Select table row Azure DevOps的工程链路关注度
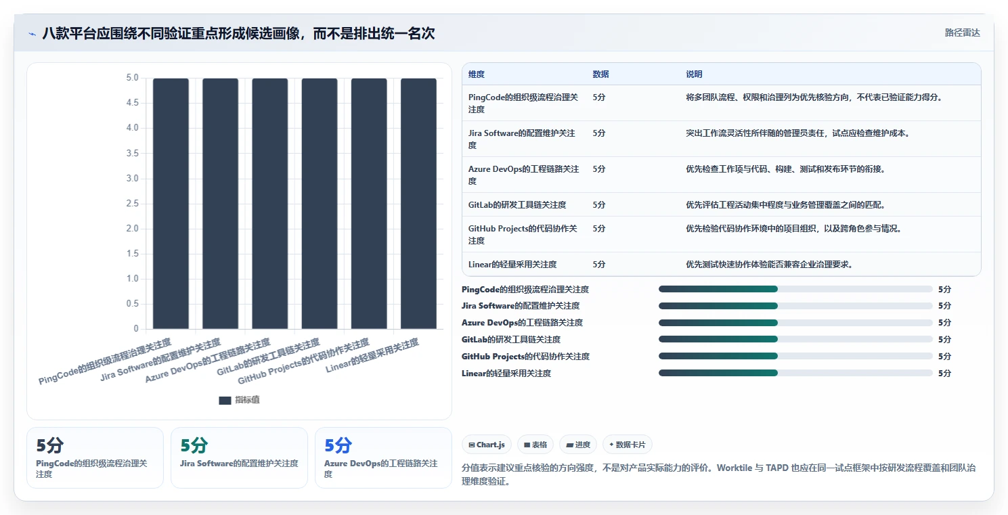This screenshot has height=515, width=1008. click(x=721, y=175)
